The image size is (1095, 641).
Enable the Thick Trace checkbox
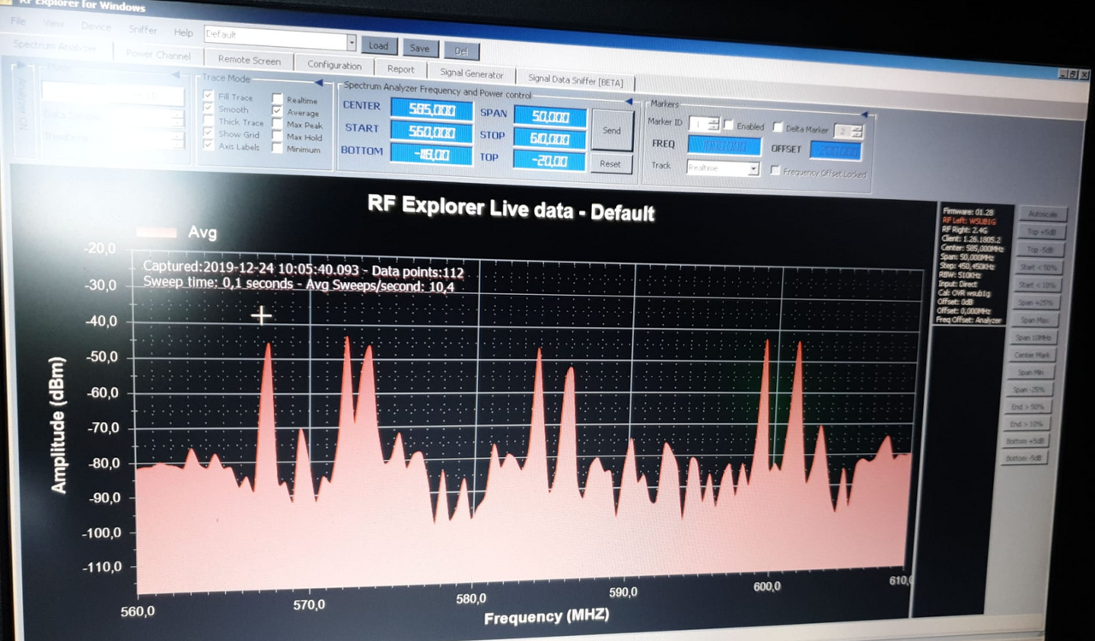(x=208, y=121)
